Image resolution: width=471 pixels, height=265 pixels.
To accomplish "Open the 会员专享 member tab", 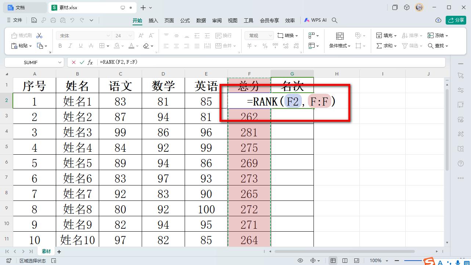I will pyautogui.click(x=269, y=21).
